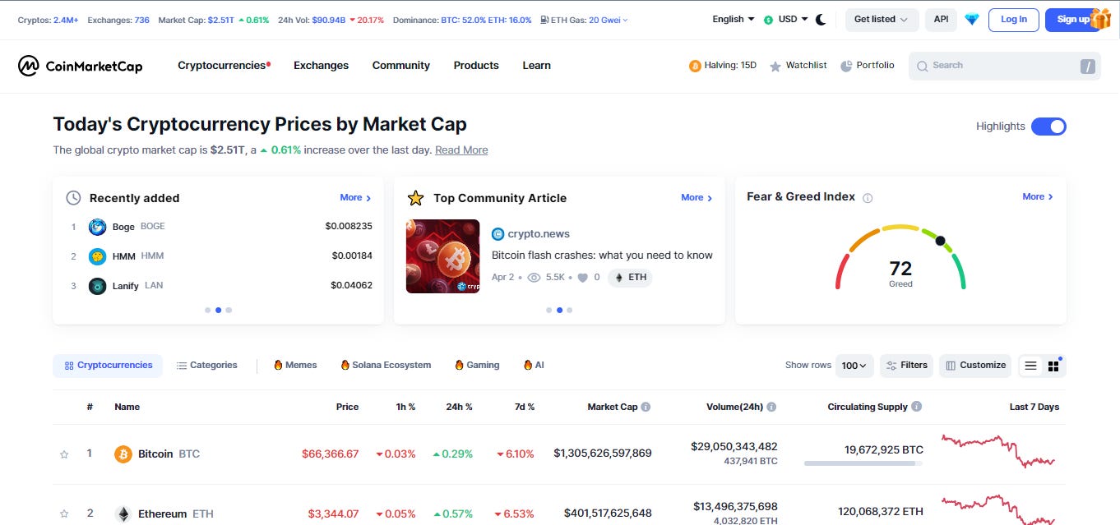Click the Bitcoin 7-day sparkline chart
The width and height of the screenshot is (1120, 525).
click(x=998, y=451)
